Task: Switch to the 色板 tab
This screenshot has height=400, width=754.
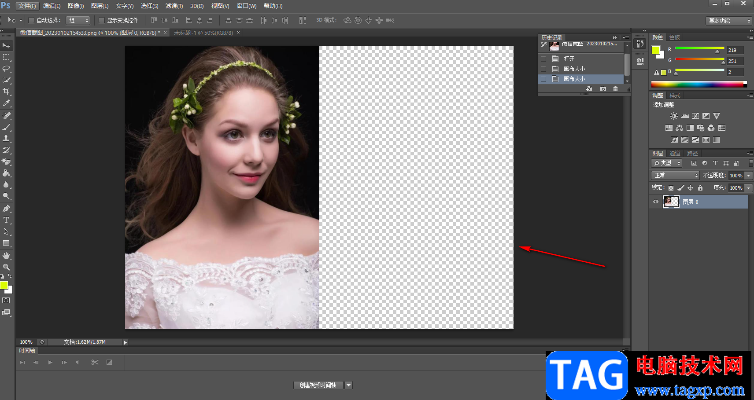Action: pos(674,37)
